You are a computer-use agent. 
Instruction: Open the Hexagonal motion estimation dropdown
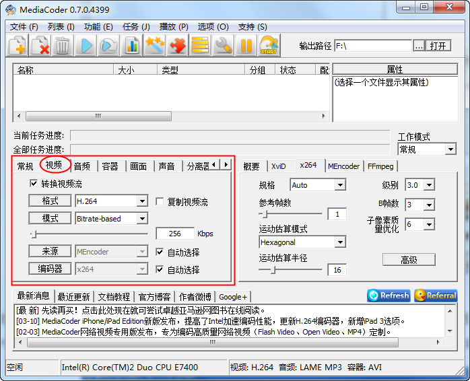point(340,242)
